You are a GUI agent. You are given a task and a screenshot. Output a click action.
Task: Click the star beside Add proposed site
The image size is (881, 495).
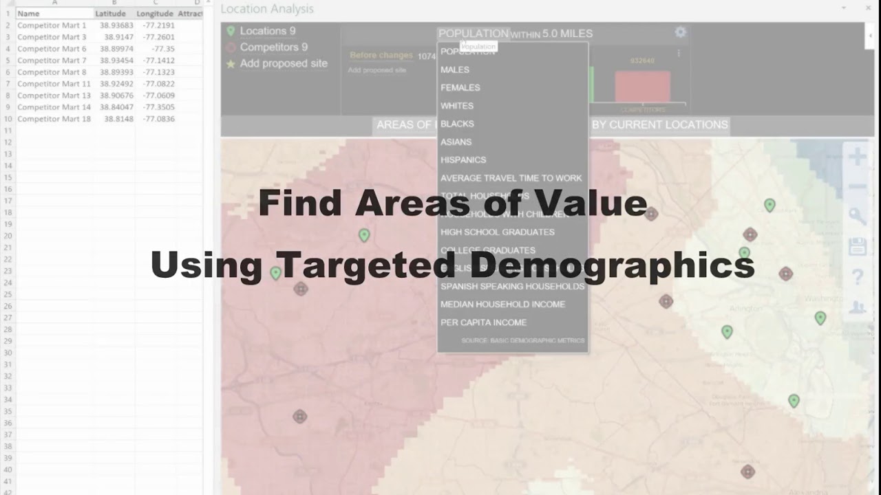(x=231, y=64)
